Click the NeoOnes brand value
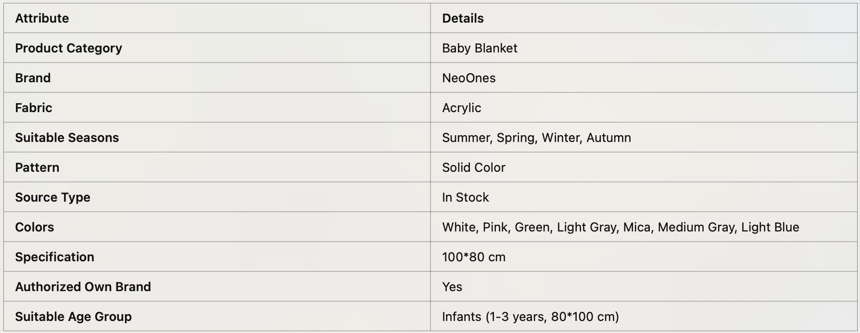The width and height of the screenshot is (860, 333). [468, 78]
